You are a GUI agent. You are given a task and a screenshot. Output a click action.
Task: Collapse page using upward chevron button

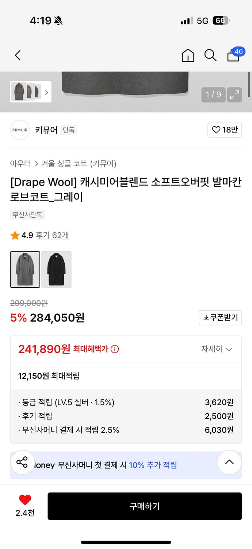(x=229, y=462)
